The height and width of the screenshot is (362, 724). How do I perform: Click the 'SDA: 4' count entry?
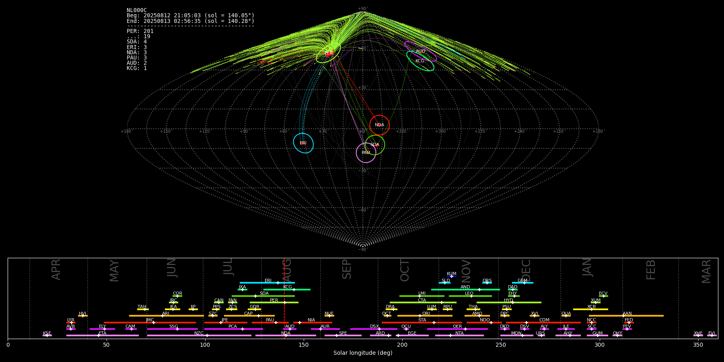[137, 42]
